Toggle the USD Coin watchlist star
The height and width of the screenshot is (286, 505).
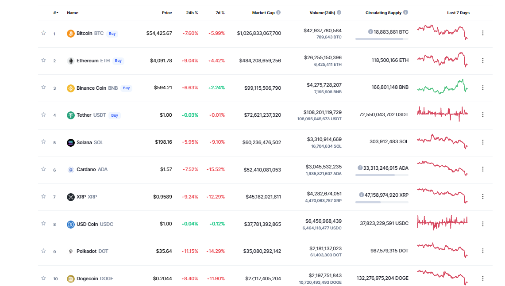pos(43,223)
